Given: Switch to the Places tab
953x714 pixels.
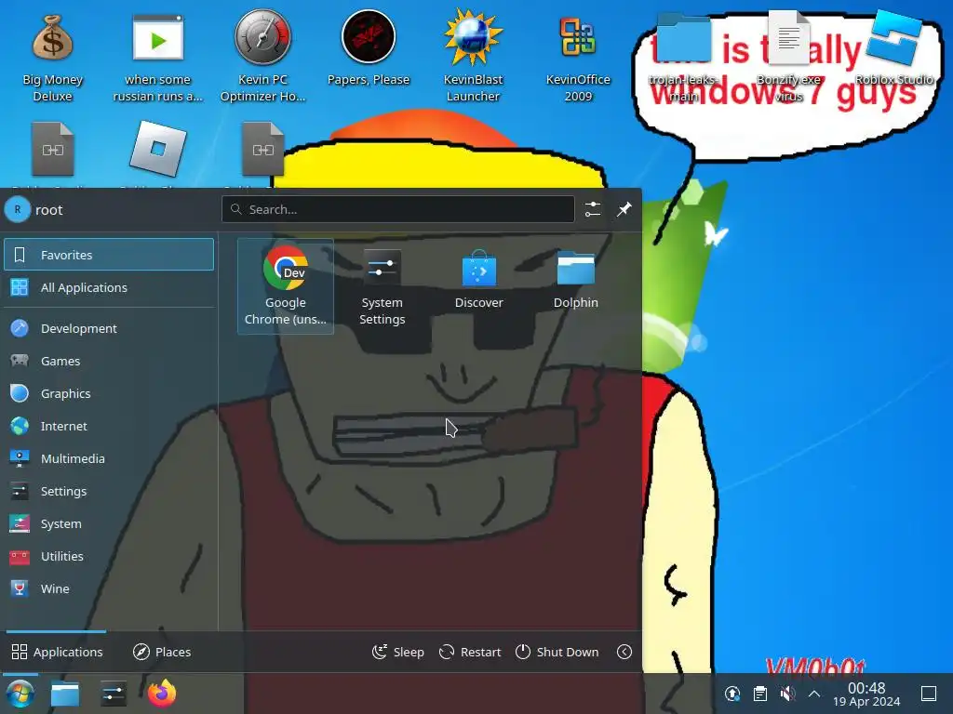Looking at the screenshot, I should [x=162, y=652].
